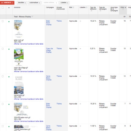
Task: Click green status dot of eden-roch.gif row
Action: tap(9, 22)
